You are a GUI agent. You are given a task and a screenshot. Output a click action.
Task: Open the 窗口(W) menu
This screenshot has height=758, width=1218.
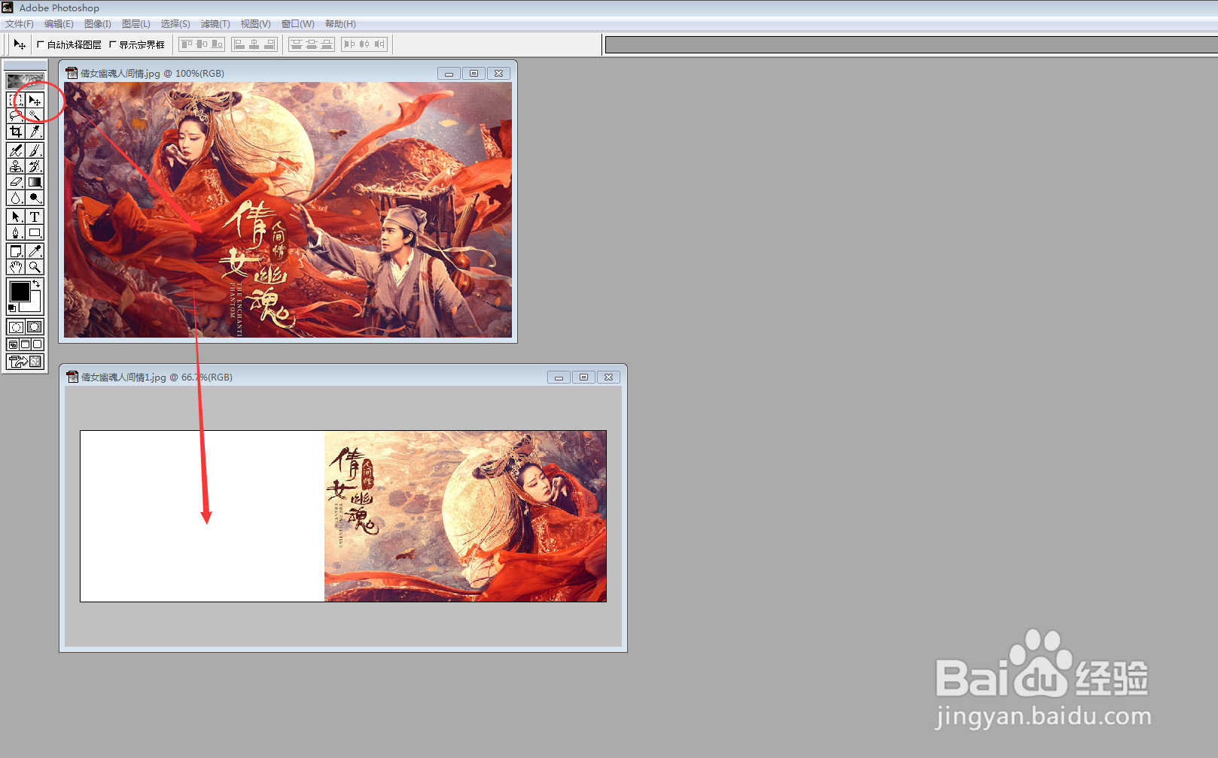click(x=298, y=24)
